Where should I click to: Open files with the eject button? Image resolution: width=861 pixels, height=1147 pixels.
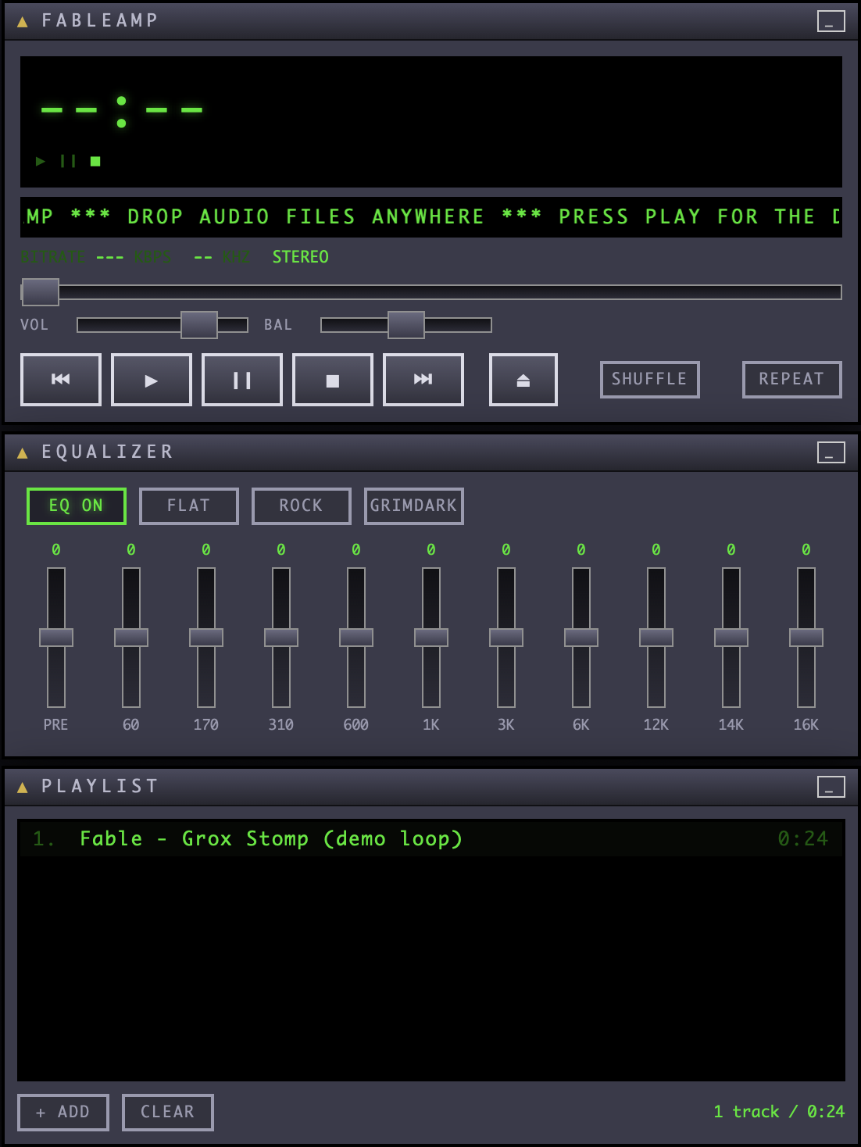(x=523, y=380)
